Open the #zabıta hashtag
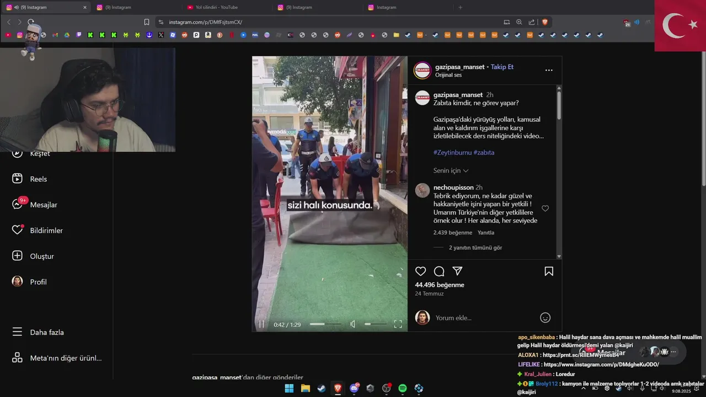 point(484,152)
